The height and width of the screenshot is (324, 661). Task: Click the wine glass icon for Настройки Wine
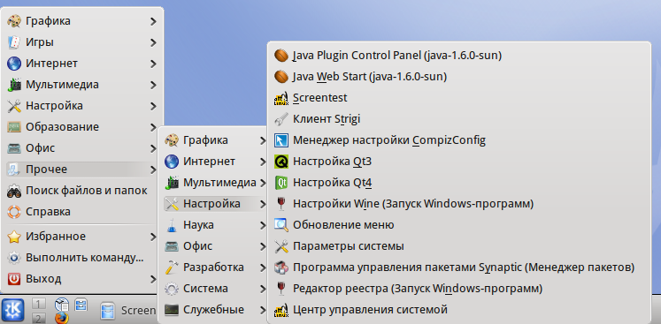point(281,204)
